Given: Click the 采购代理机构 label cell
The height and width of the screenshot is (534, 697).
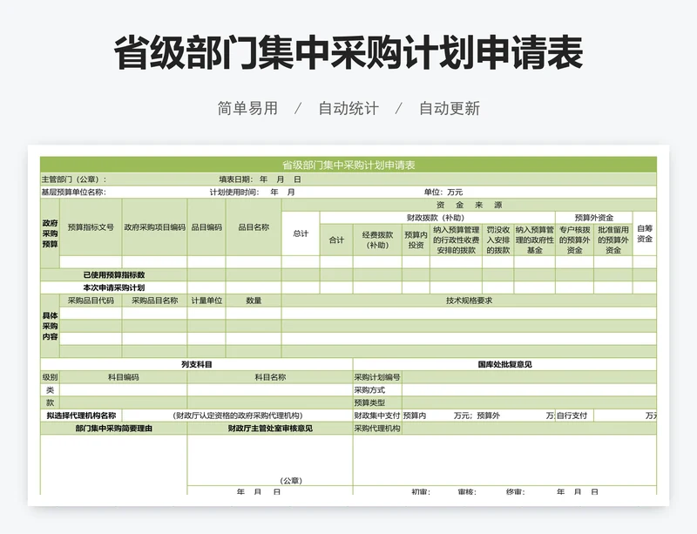Looking at the screenshot, I should coord(377,429).
